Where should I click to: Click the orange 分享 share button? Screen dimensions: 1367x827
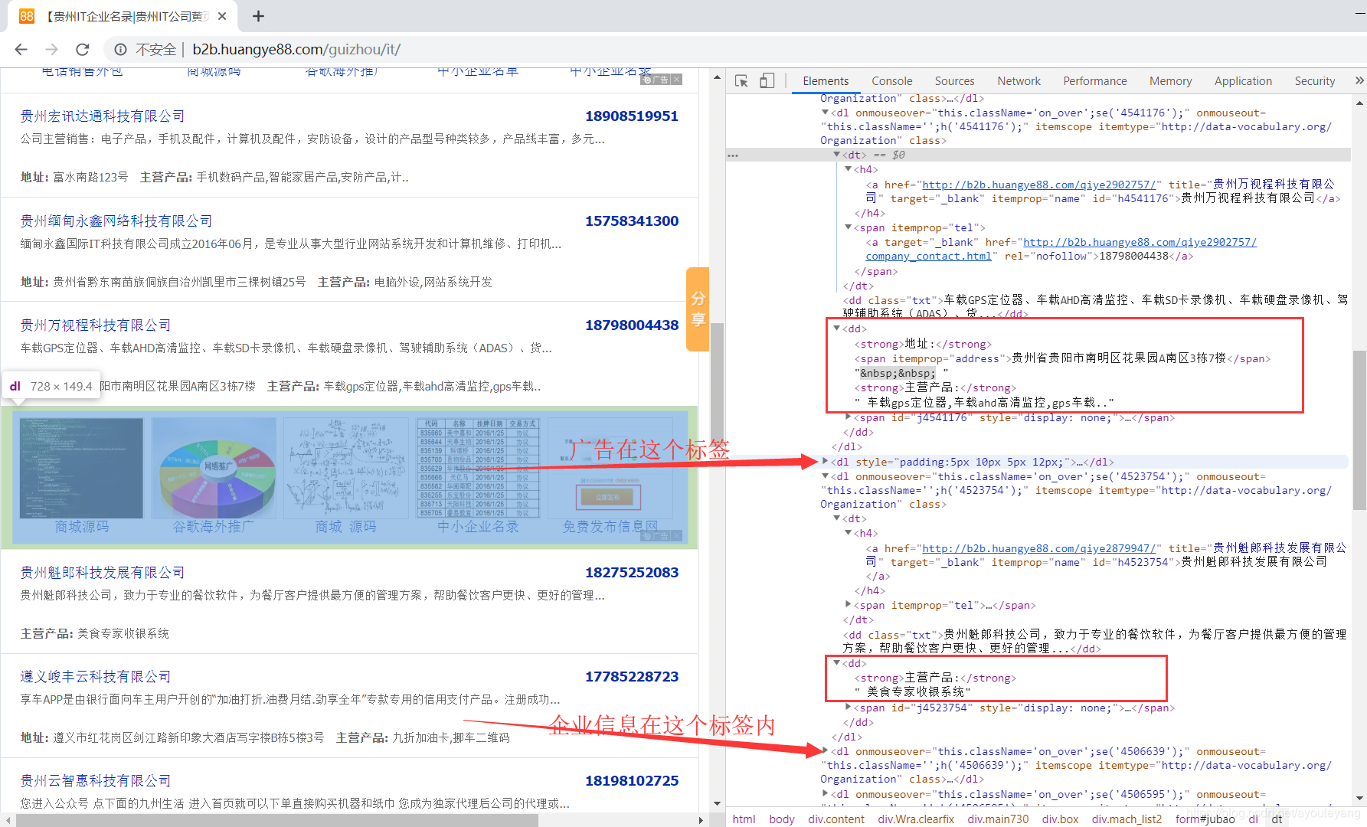[698, 309]
